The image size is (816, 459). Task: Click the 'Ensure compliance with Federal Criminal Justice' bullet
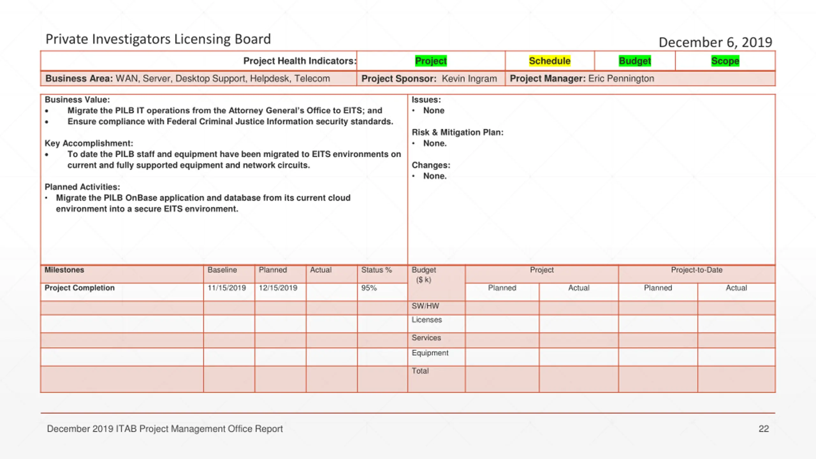pyautogui.click(x=230, y=121)
